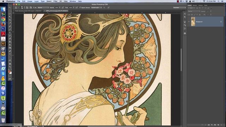
Task: Toggle the Aligned checkbox
Action: click(x=80, y=7)
